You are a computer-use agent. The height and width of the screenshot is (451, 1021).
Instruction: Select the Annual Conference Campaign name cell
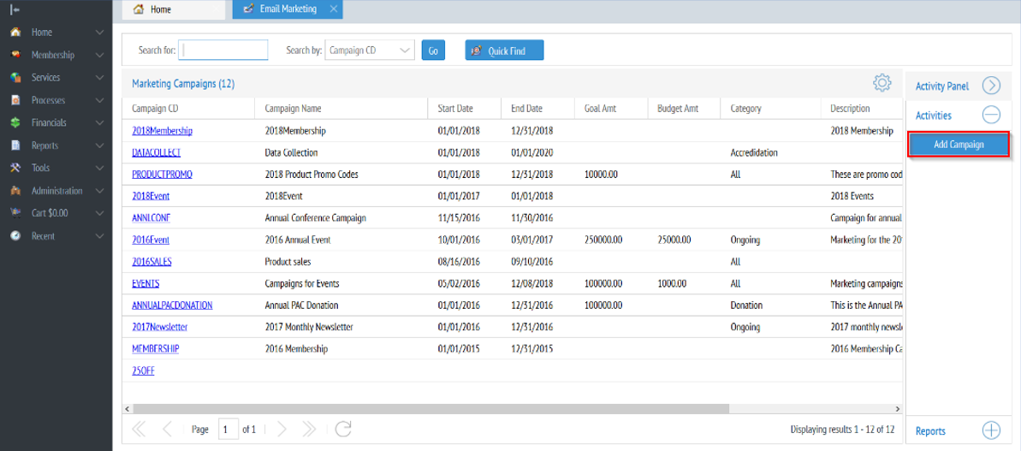pos(316,218)
